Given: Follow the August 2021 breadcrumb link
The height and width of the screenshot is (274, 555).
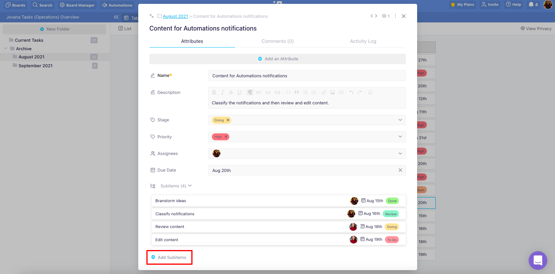Looking at the screenshot, I should click(175, 16).
